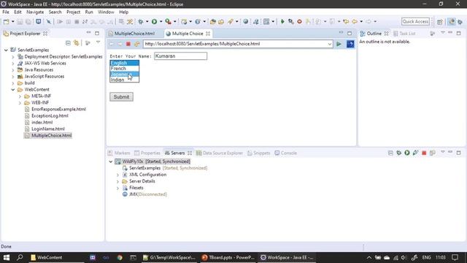Open the Project Explorer View Menu triangle
This screenshot has width=467, height=263.
[x=98, y=43]
